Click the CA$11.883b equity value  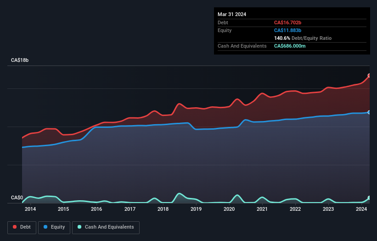tap(287, 30)
